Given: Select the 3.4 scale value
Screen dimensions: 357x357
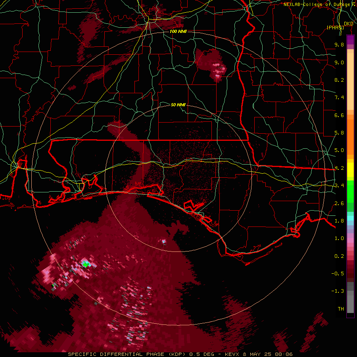Looking at the screenshot, I should [x=339, y=186].
